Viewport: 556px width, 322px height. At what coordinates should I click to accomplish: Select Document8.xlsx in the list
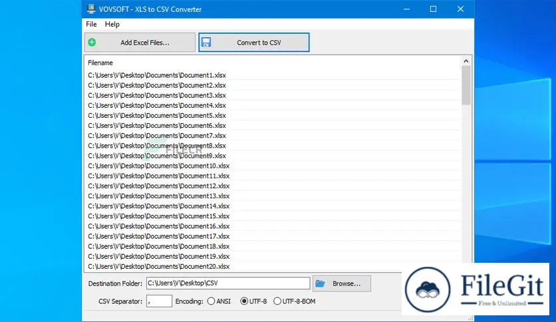click(x=157, y=146)
